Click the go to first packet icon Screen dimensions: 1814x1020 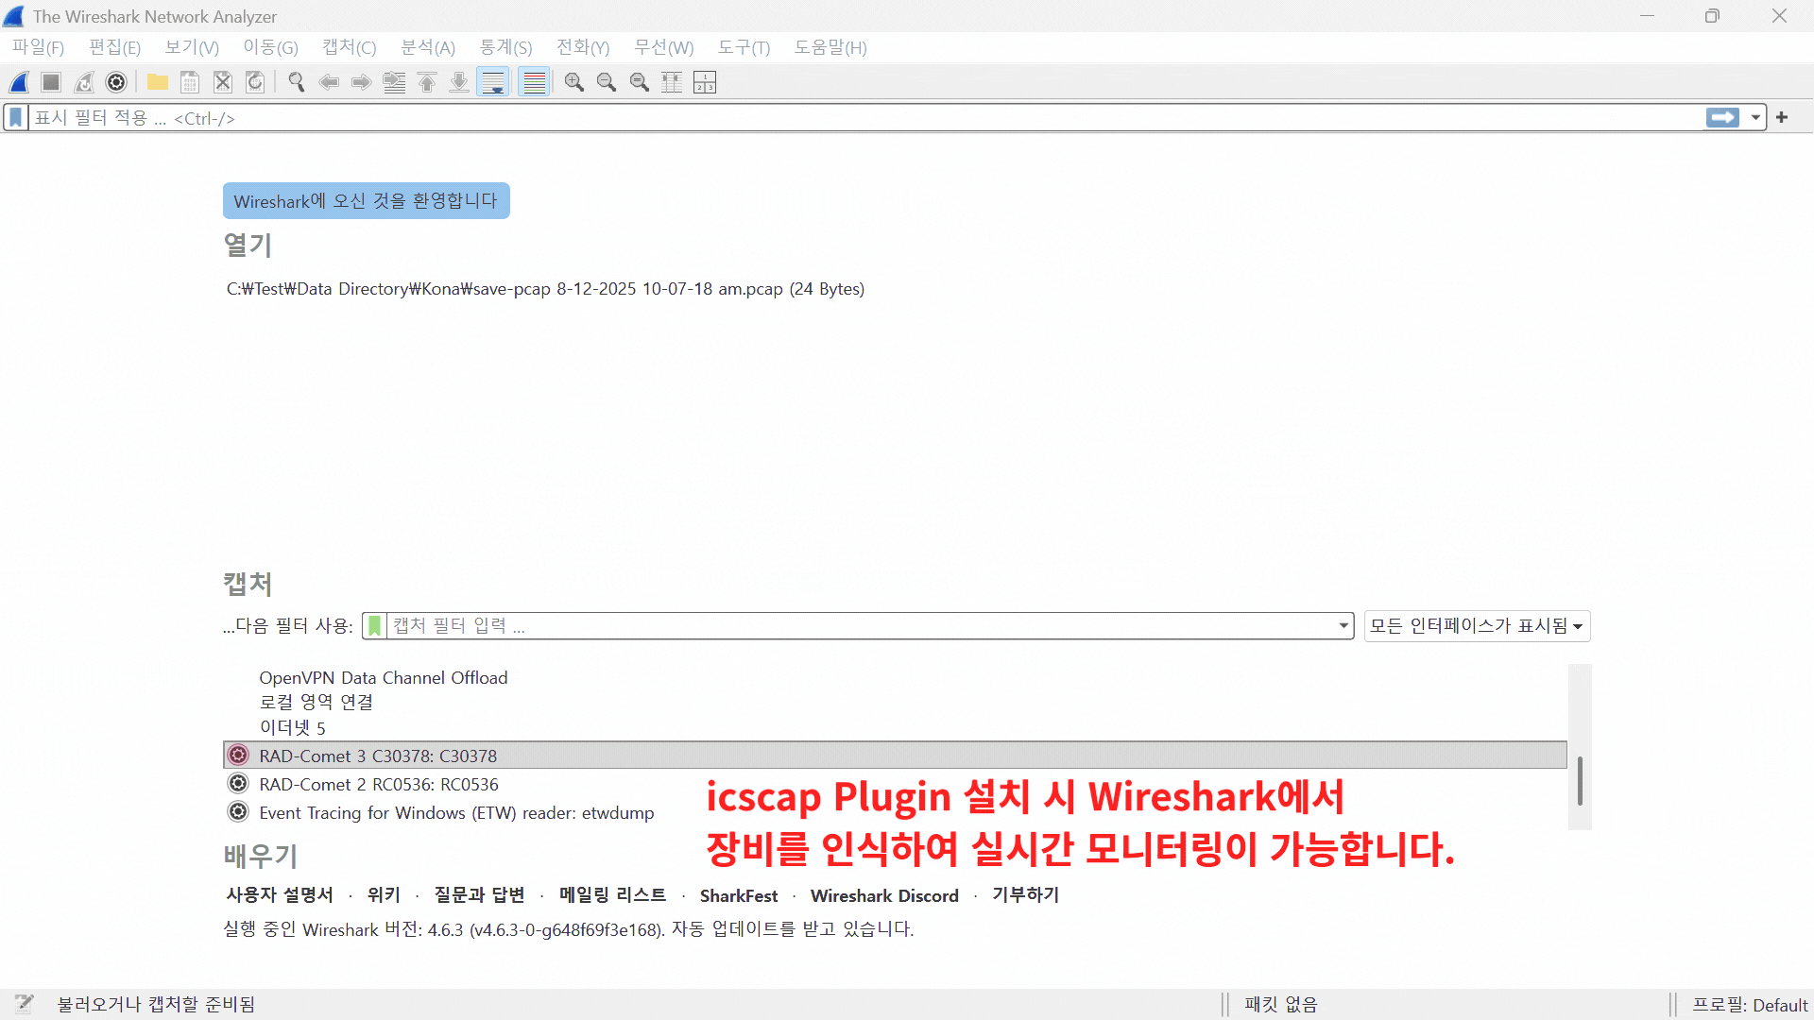click(x=427, y=83)
